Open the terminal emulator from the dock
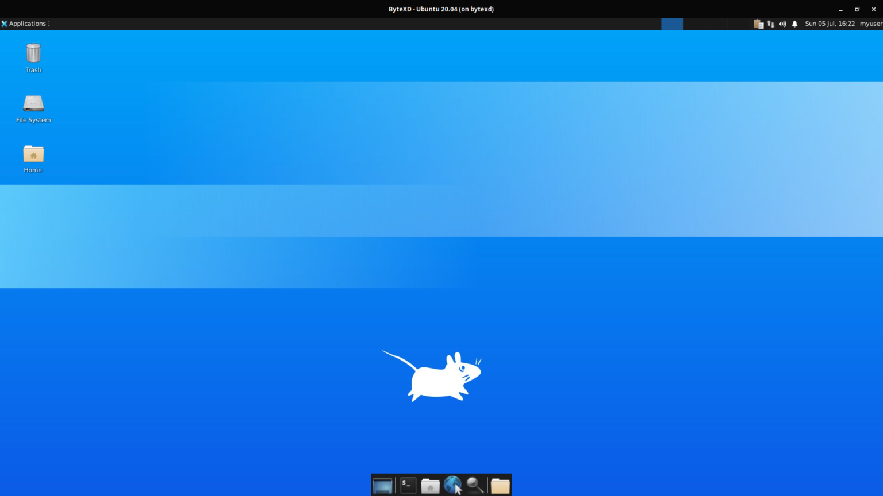Image resolution: width=883 pixels, height=496 pixels. (408, 485)
